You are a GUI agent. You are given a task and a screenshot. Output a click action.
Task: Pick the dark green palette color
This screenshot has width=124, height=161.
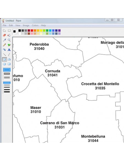coord(47,30)
